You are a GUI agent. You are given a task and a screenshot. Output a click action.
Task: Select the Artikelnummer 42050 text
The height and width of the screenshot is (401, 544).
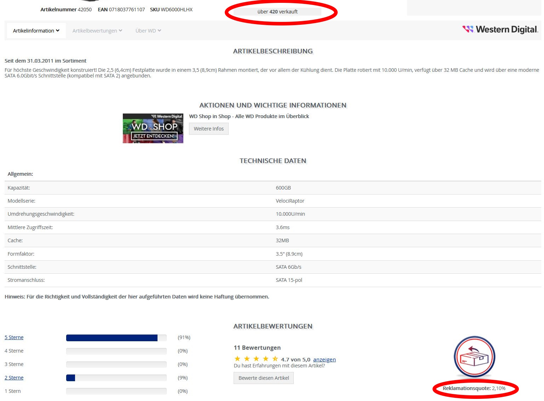point(66,10)
